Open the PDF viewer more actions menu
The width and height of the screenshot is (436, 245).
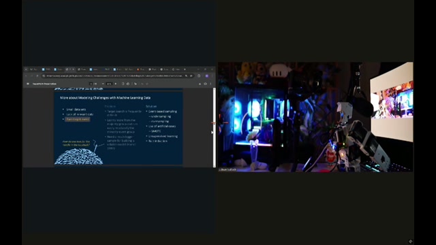[x=211, y=84]
